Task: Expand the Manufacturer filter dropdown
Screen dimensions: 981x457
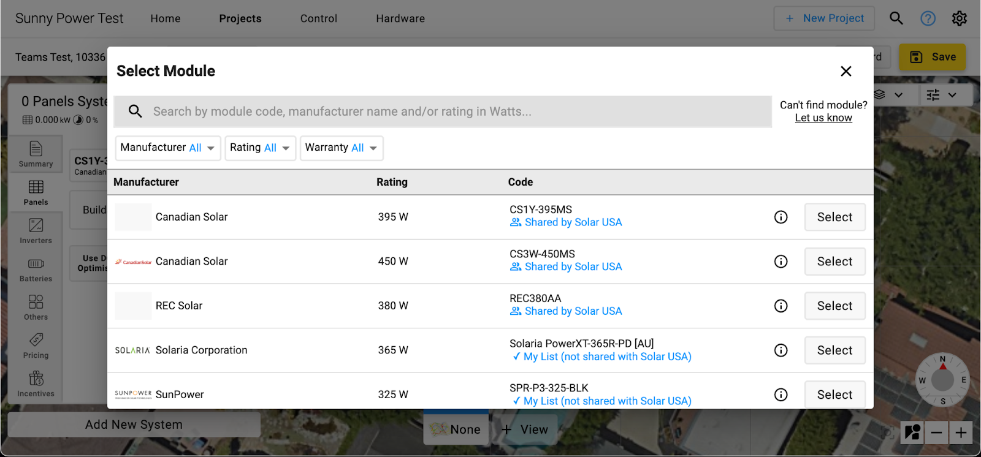Action: point(168,148)
